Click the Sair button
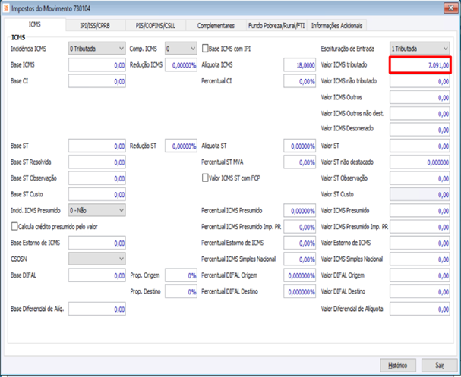This screenshot has width=461, height=377. tap(440, 366)
